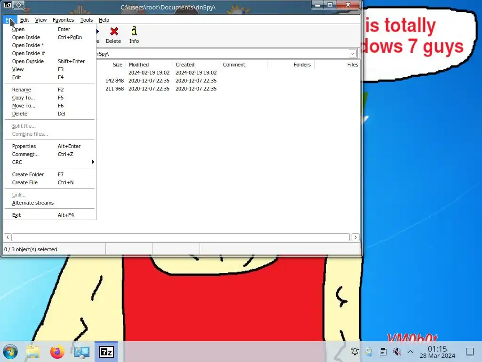Click the Comment column header
The width and height of the screenshot is (482, 362).
(x=243, y=65)
